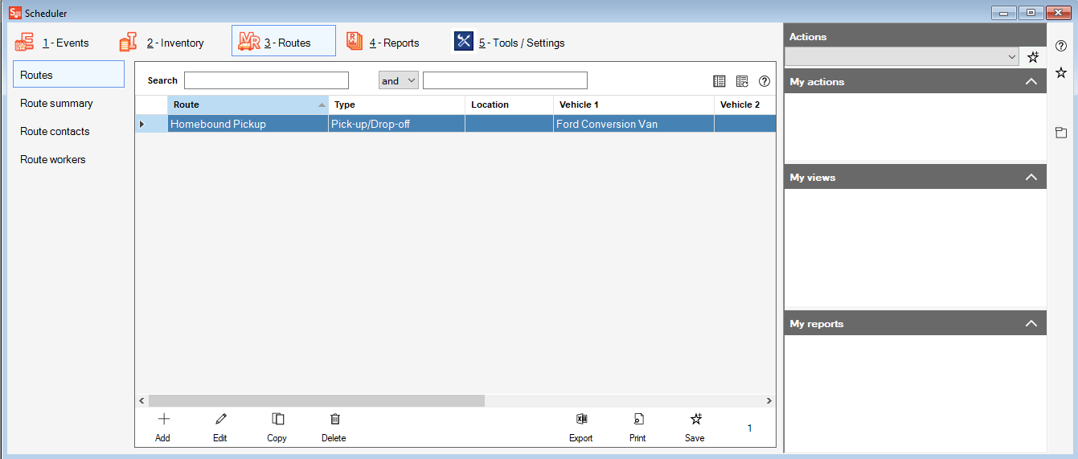The width and height of the screenshot is (1078, 459).
Task: Click the Add route plus icon
Action: [163, 420]
